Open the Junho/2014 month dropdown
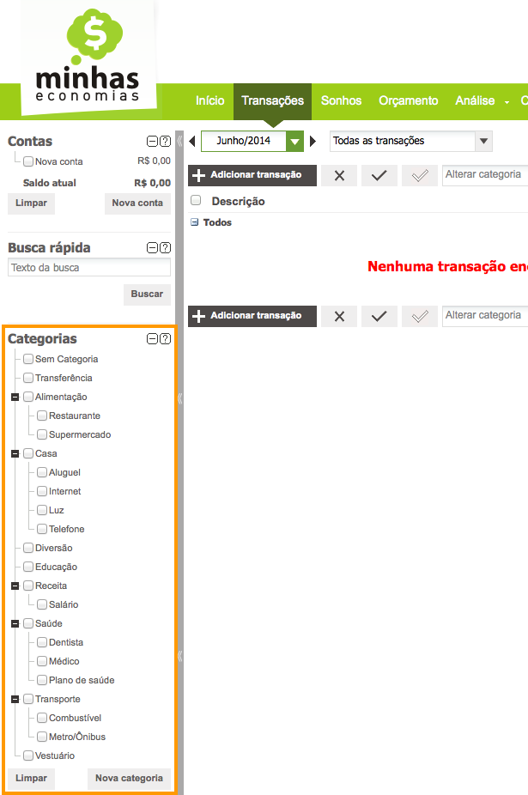This screenshot has width=528, height=795. coord(295,141)
